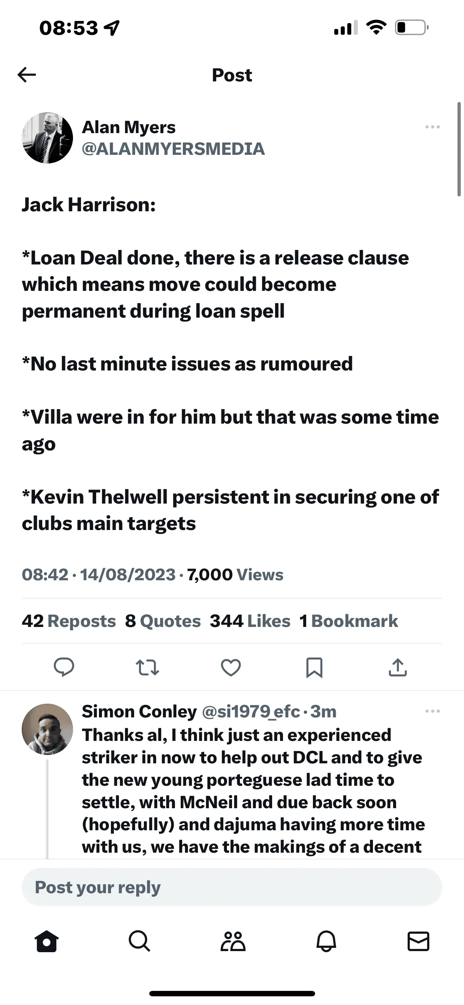Viewport: 464px width, 1005px height.
Task: Tap the back arrow icon
Action: point(27,75)
